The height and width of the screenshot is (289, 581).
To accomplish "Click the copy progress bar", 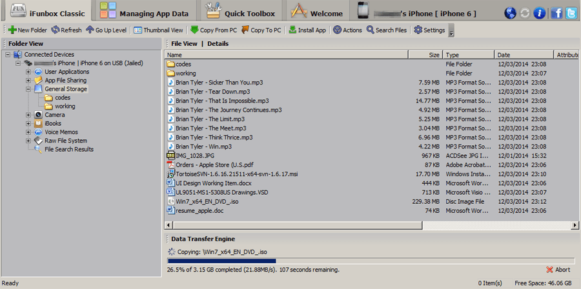I will click(371, 261).
